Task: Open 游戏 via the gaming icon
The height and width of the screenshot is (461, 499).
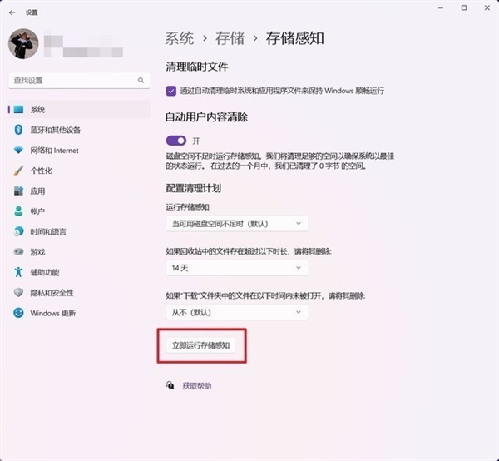Action: (17, 252)
